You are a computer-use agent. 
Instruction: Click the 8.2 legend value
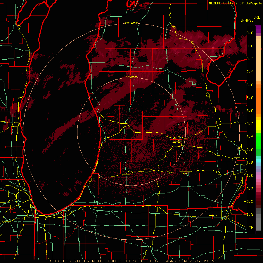250,59
